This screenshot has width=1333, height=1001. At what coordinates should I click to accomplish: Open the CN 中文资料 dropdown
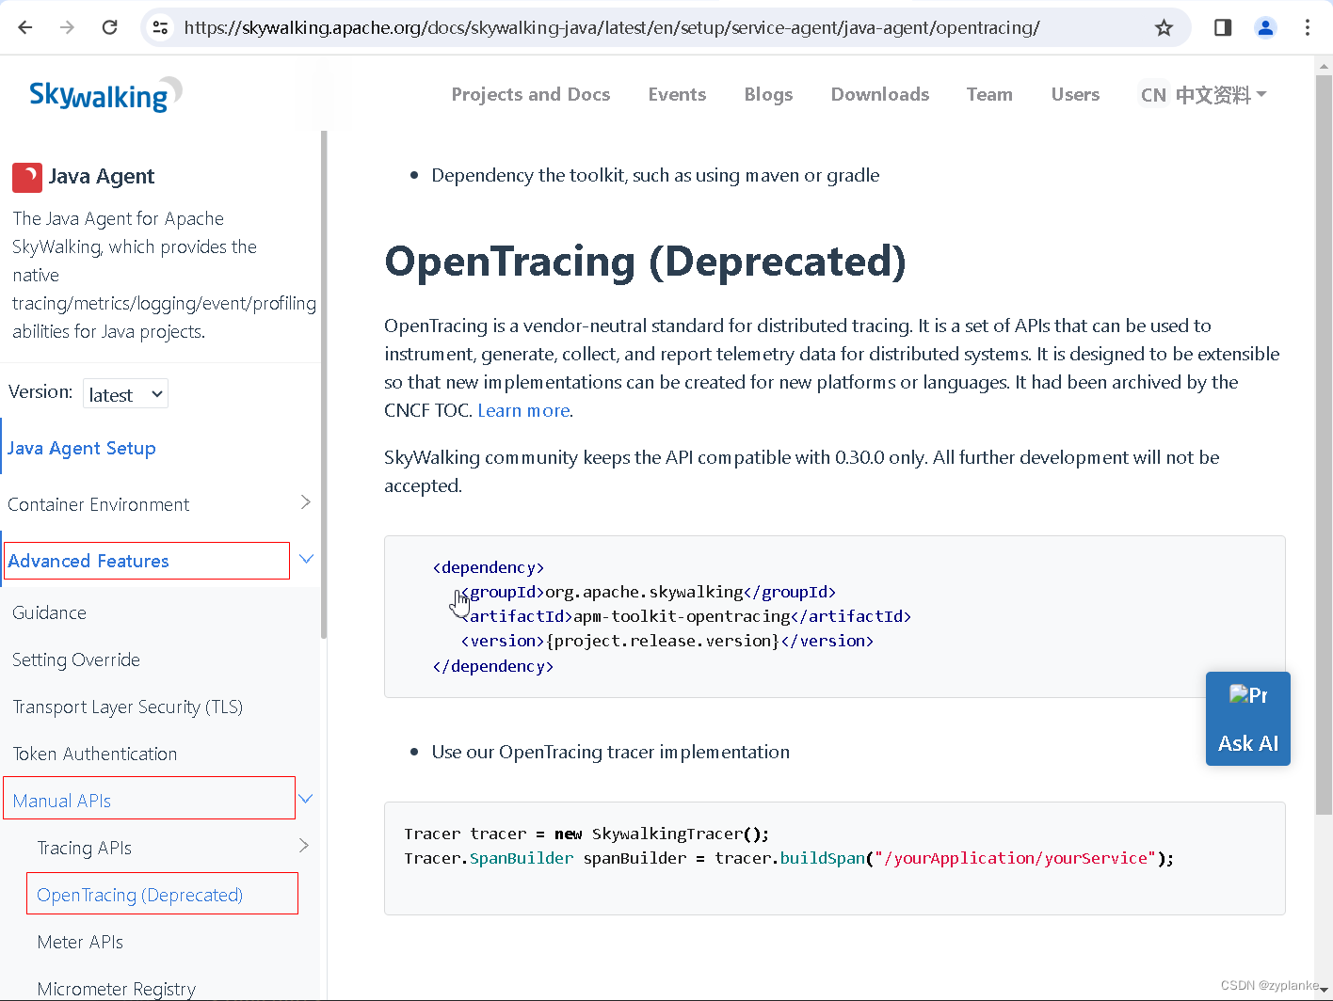click(1202, 94)
